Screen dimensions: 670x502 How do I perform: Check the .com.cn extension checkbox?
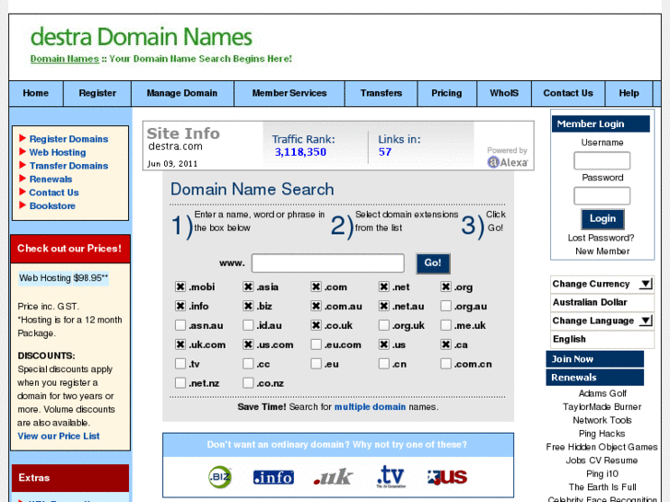[x=446, y=364]
